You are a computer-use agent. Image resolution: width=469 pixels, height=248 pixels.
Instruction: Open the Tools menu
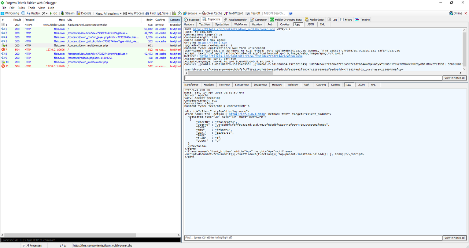pyautogui.click(x=32, y=8)
